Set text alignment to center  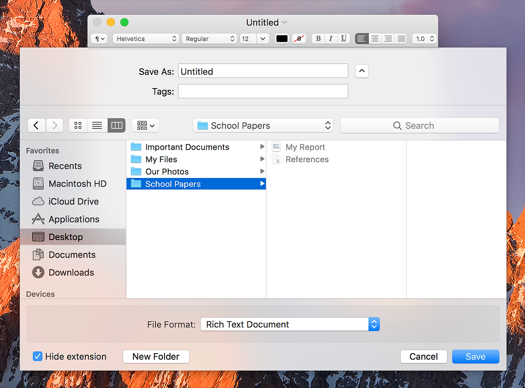374,39
